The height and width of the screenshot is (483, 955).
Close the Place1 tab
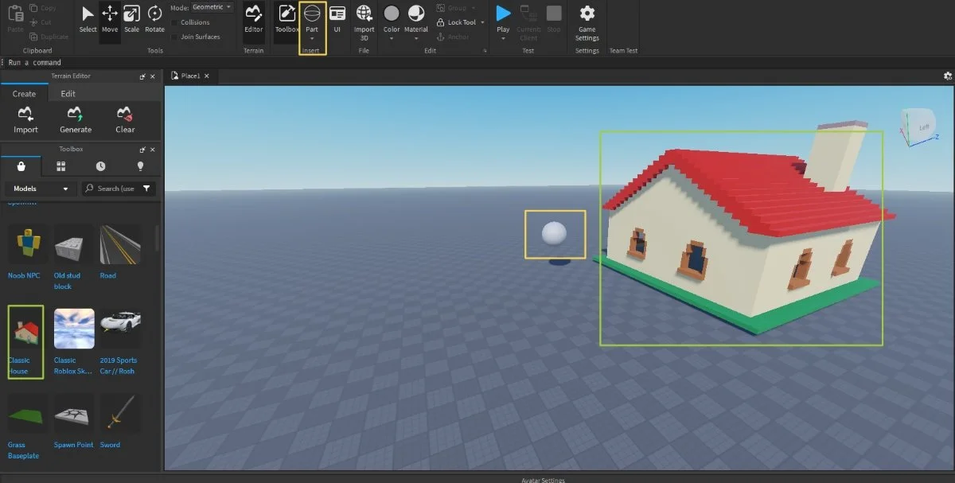pyautogui.click(x=207, y=76)
